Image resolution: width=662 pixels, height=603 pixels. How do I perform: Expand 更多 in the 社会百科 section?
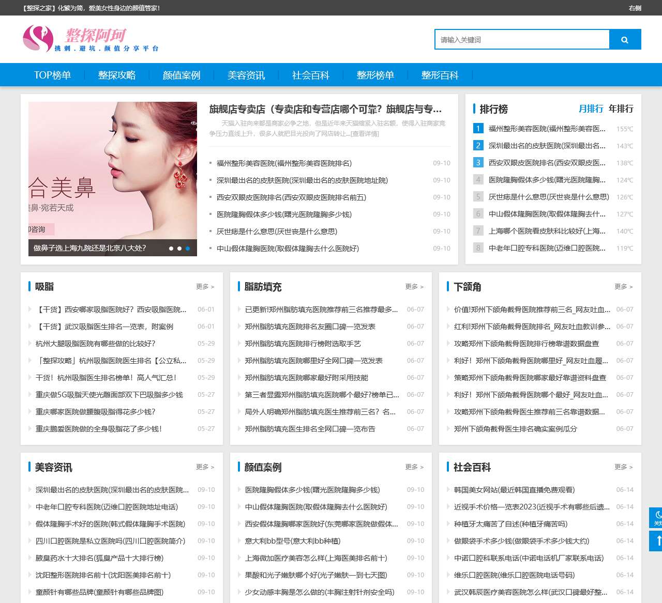(624, 467)
